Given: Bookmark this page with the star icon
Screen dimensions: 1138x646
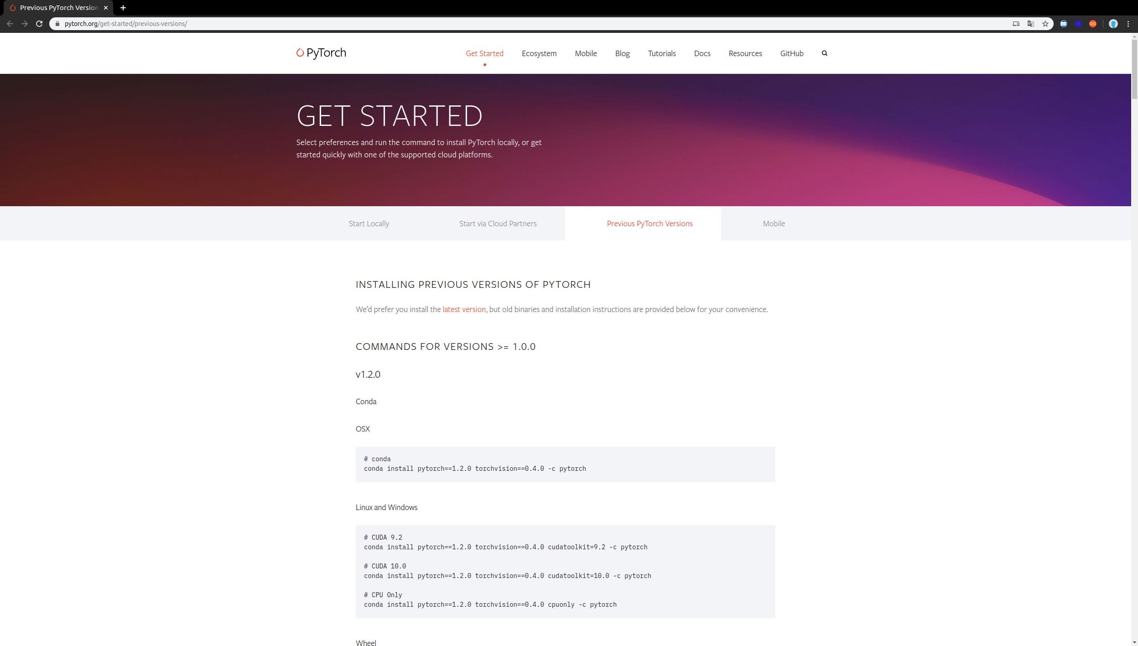Looking at the screenshot, I should click(1045, 24).
